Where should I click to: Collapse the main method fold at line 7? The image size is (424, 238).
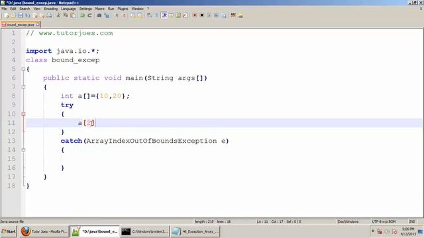[23, 87]
